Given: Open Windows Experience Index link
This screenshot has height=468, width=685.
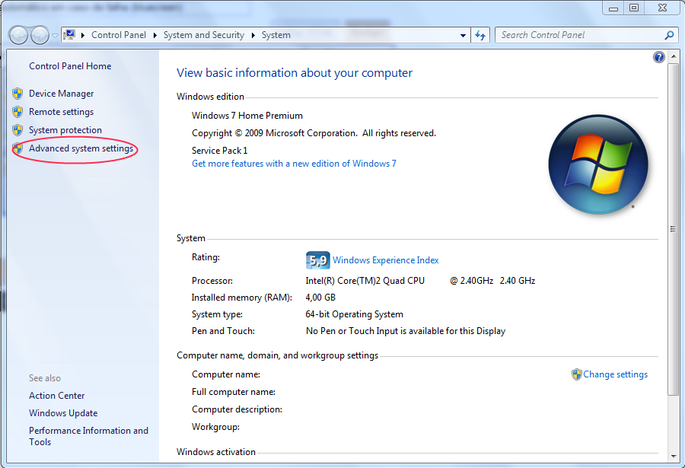Looking at the screenshot, I should 385,260.
